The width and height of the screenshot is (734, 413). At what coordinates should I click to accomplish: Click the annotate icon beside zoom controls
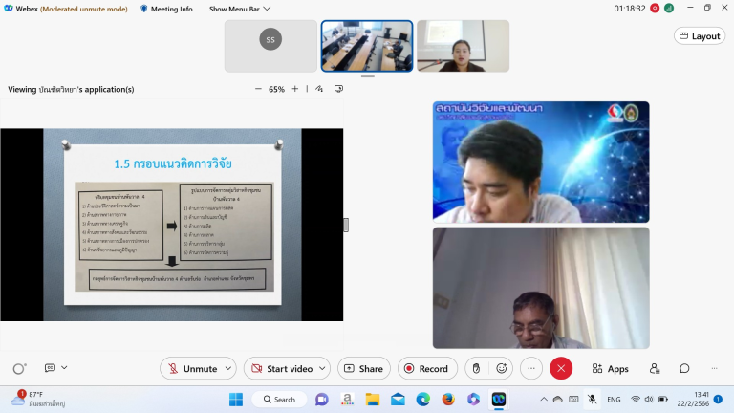tap(321, 89)
